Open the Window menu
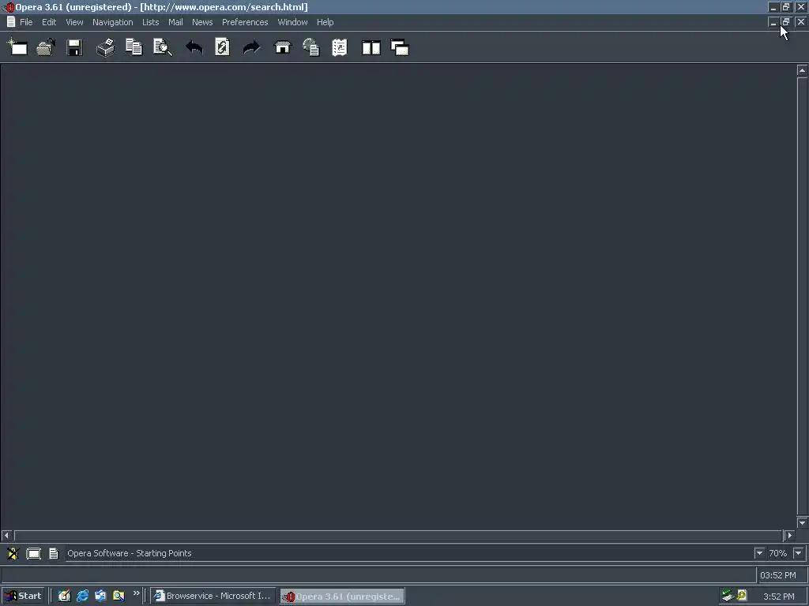Screen dimensions: 809x606 (x=292, y=22)
